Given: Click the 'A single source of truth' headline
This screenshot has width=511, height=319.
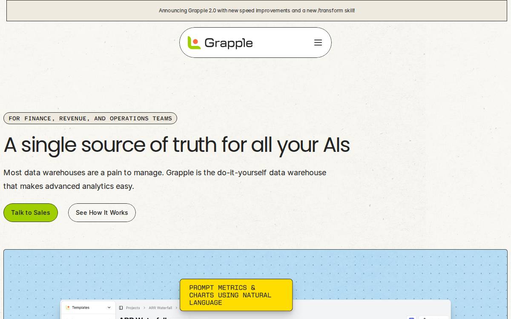Looking at the screenshot, I should (x=177, y=145).
